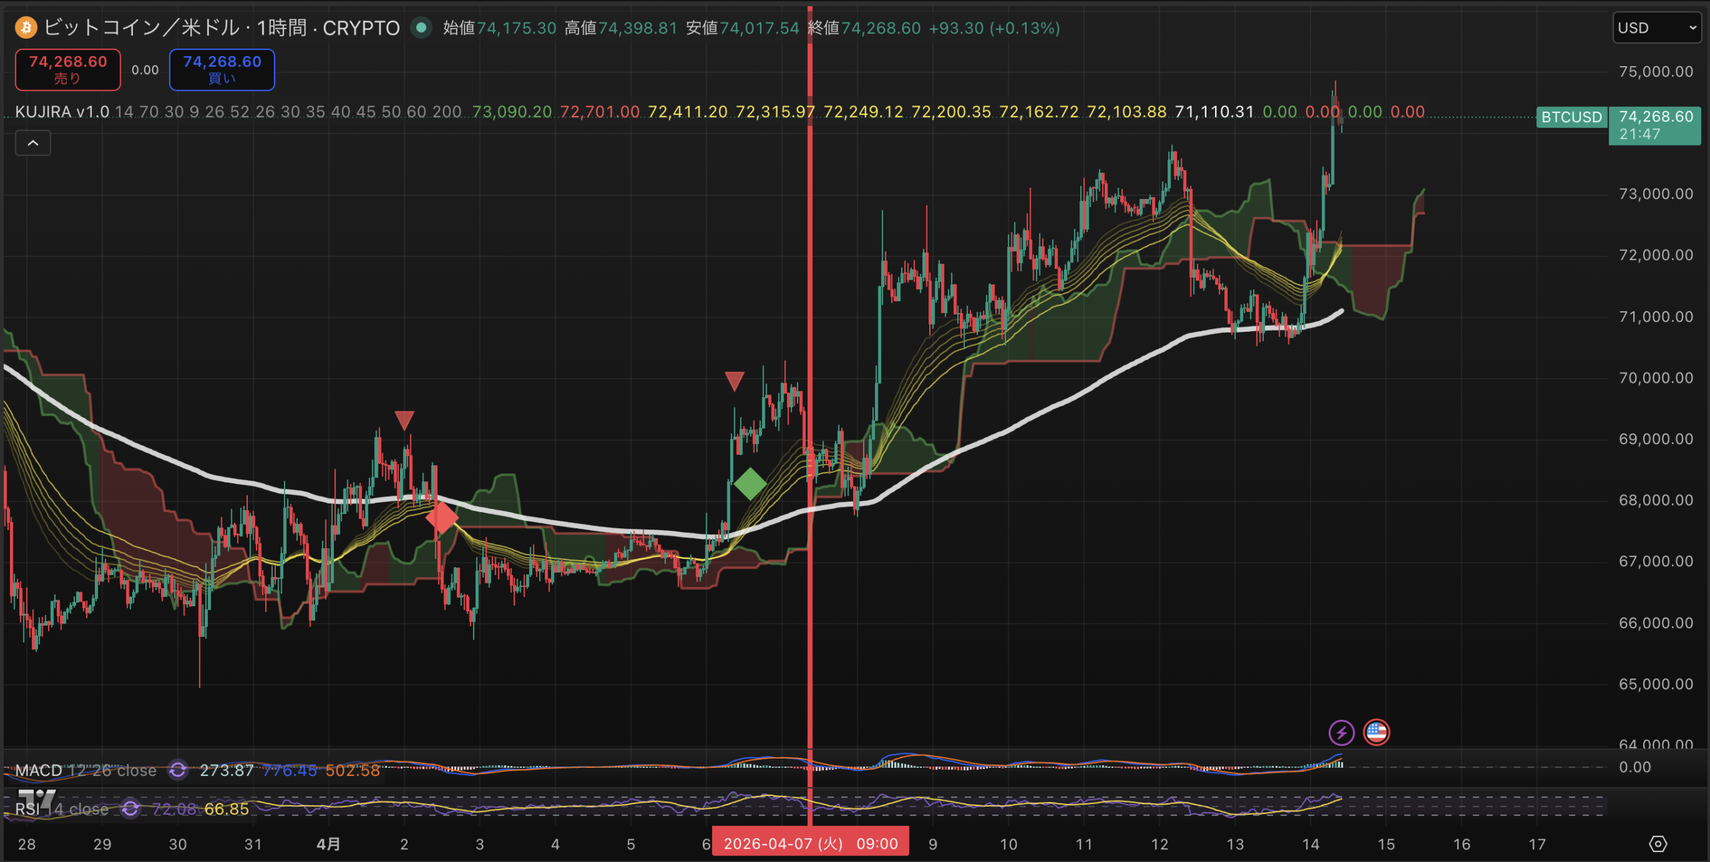The width and height of the screenshot is (1710, 862).
Task: Click the Bitcoin symbol logo icon
Action: 26,28
